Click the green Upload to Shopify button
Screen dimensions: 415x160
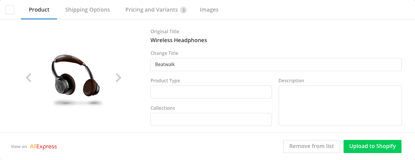(x=372, y=146)
